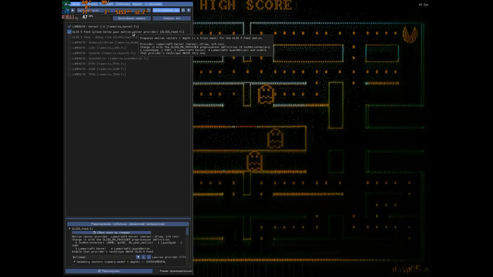Open the Статистика tab

[122, 4]
